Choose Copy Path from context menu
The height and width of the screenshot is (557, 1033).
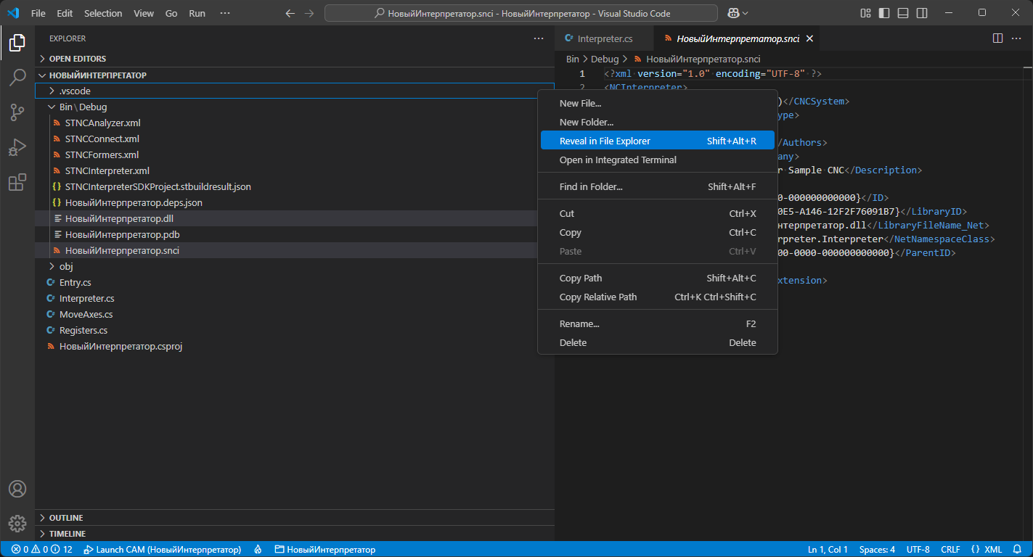pos(658,278)
